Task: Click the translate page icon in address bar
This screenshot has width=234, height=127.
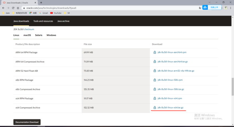Action: pyautogui.click(x=200, y=8)
